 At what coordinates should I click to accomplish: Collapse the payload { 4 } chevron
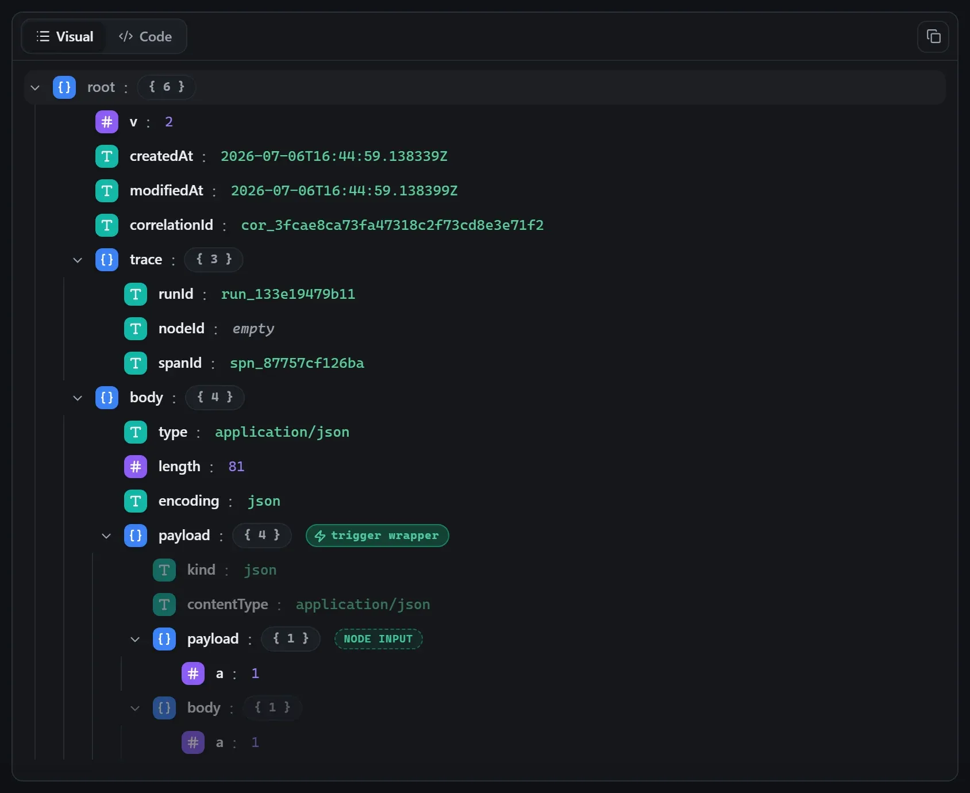tap(106, 536)
